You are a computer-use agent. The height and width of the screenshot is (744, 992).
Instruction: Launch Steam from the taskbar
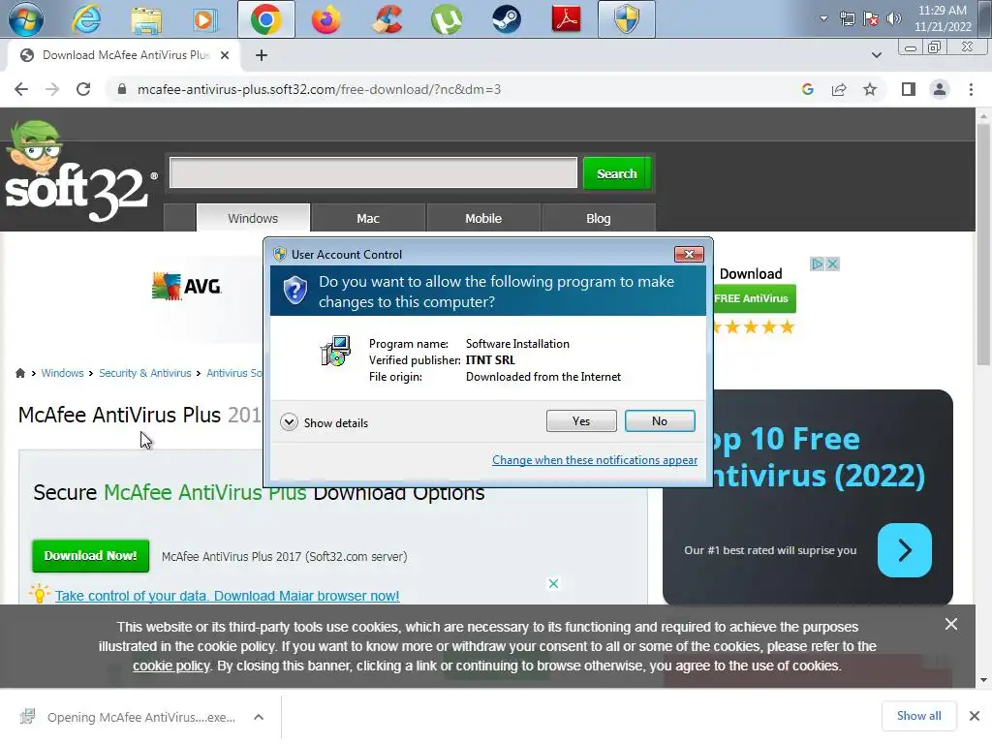[x=506, y=19]
